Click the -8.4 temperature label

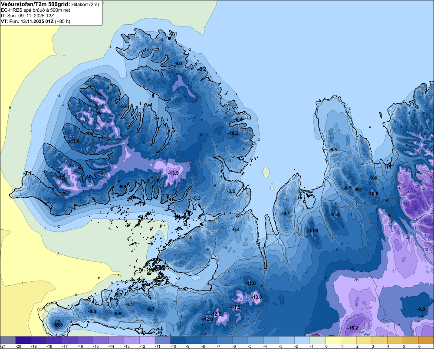(x=89, y=134)
